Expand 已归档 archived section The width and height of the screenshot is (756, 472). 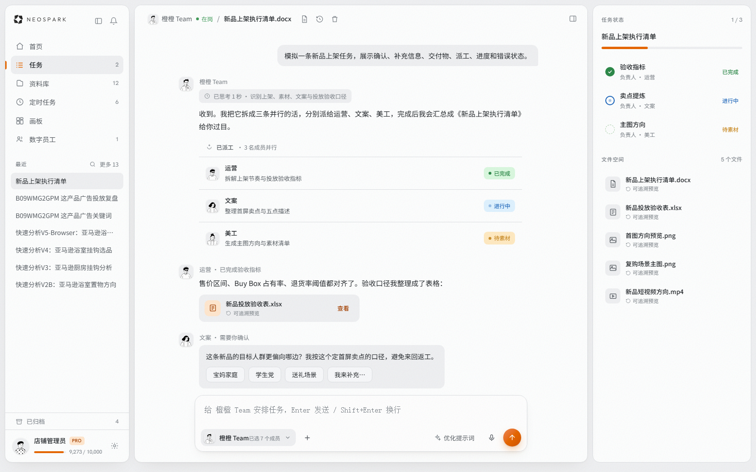point(67,421)
